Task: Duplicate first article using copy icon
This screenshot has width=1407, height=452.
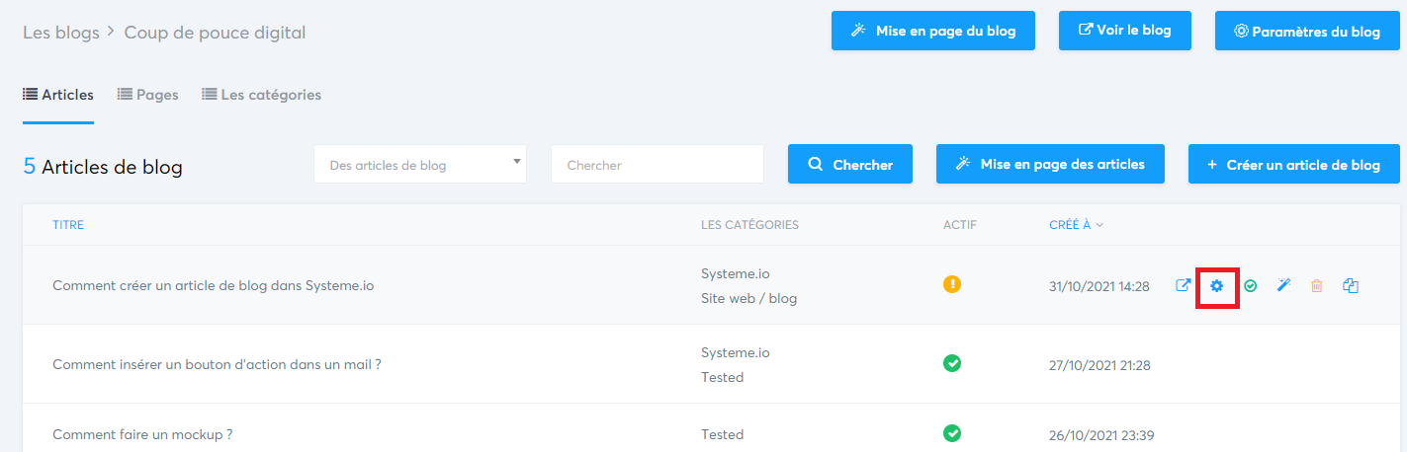Action: click(1352, 285)
